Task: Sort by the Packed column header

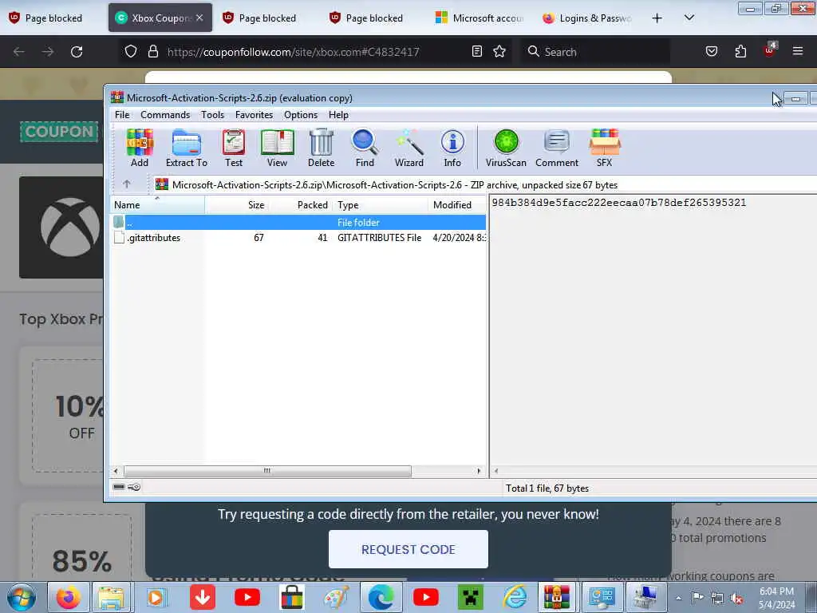Action: click(x=301, y=205)
